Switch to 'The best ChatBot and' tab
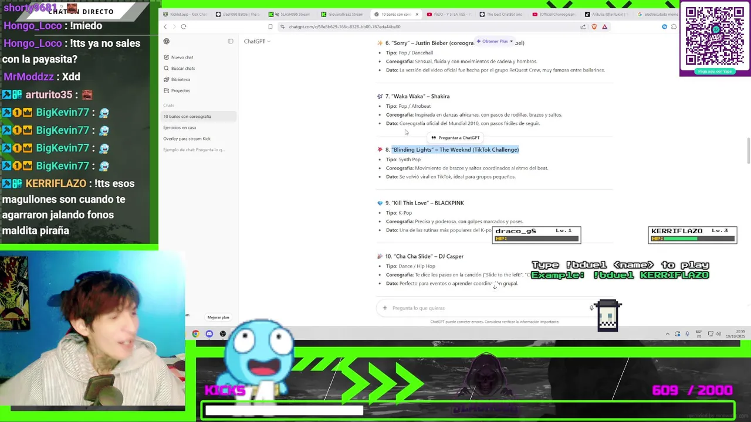Image resolution: width=751 pixels, height=422 pixels. pos(503,14)
